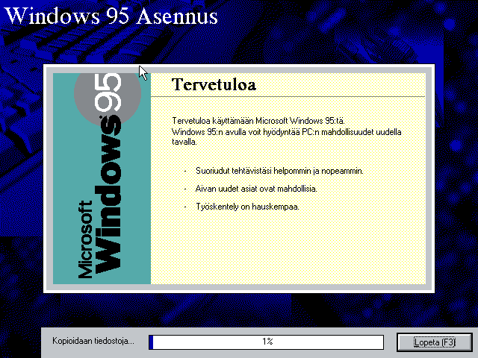Click the line 'Tervetuloa käyttämään Microsoft Windows 95:tä.'
Viewport: 478px width, 358px height.
click(x=258, y=121)
